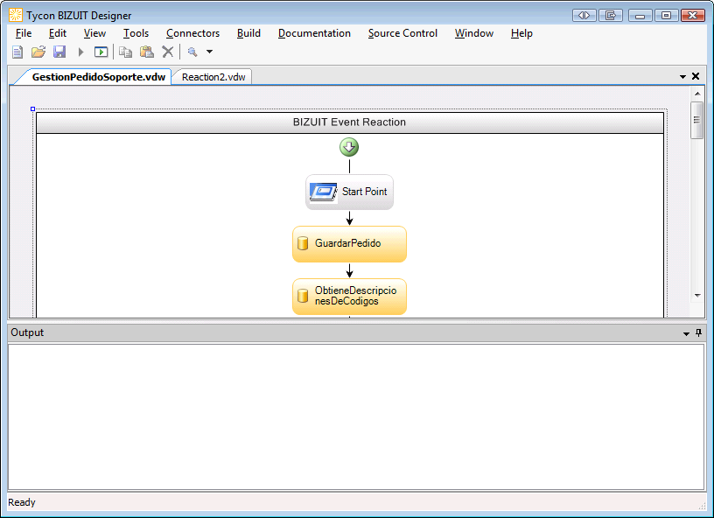Open the Tools menu
714x518 pixels.
136,33
